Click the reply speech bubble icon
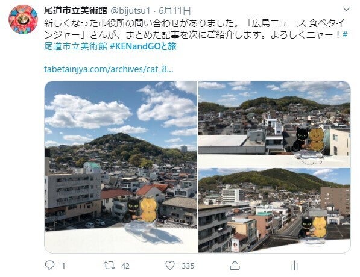The image size is (360, 277). pyautogui.click(x=49, y=265)
